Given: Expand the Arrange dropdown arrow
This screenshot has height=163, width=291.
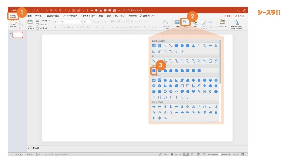Looking at the screenshot, I should [x=199, y=22].
